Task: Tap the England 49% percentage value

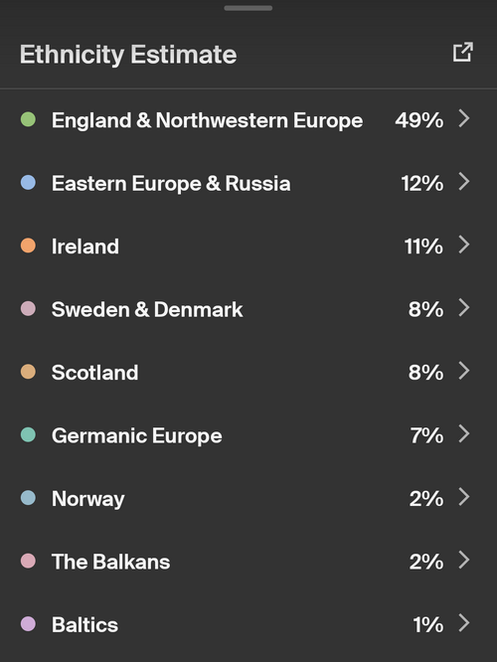Action: click(x=419, y=120)
